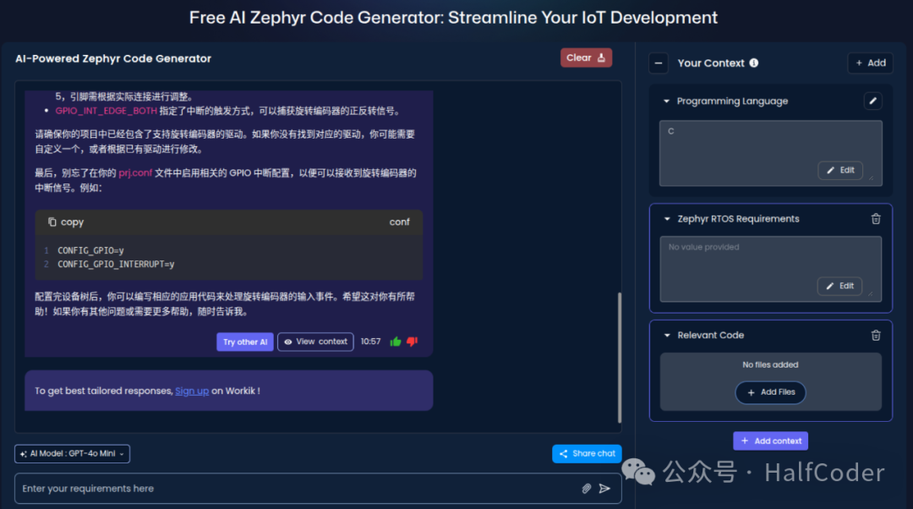Image resolution: width=913 pixels, height=509 pixels.
Task: Click the Sign up link
Action: click(192, 391)
